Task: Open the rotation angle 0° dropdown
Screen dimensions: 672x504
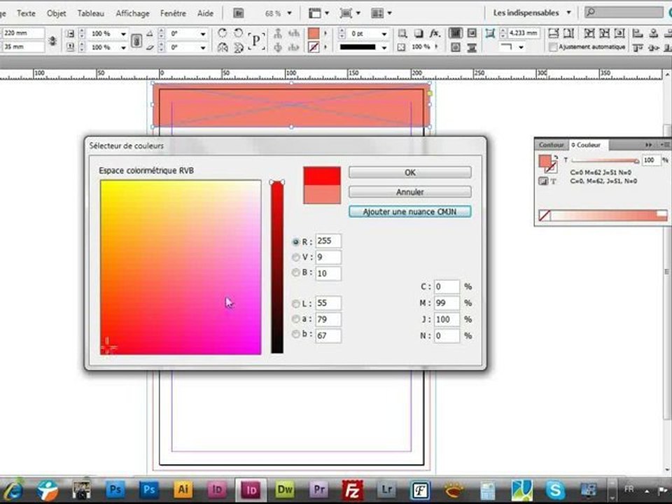Action: 203,34
